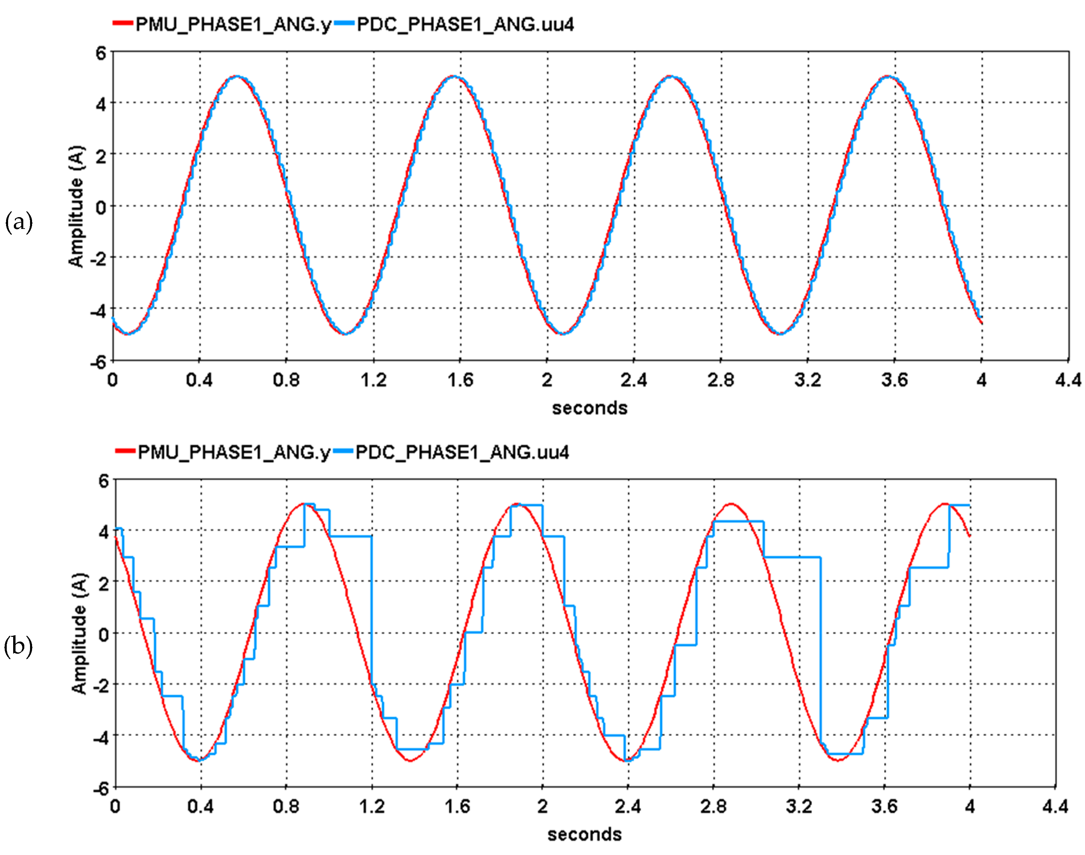
Task: Click the seconds axis title under chart (b)
Action: [584, 834]
